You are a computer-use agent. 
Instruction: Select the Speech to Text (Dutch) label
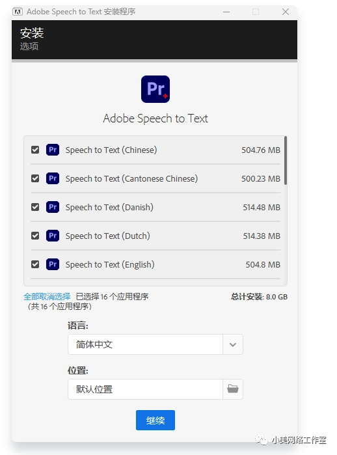tap(107, 236)
